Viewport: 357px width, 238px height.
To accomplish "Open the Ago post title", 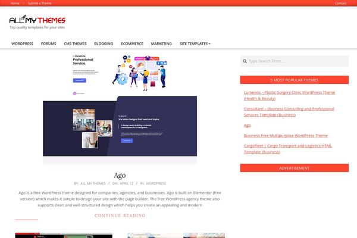I will pyautogui.click(x=120, y=176).
